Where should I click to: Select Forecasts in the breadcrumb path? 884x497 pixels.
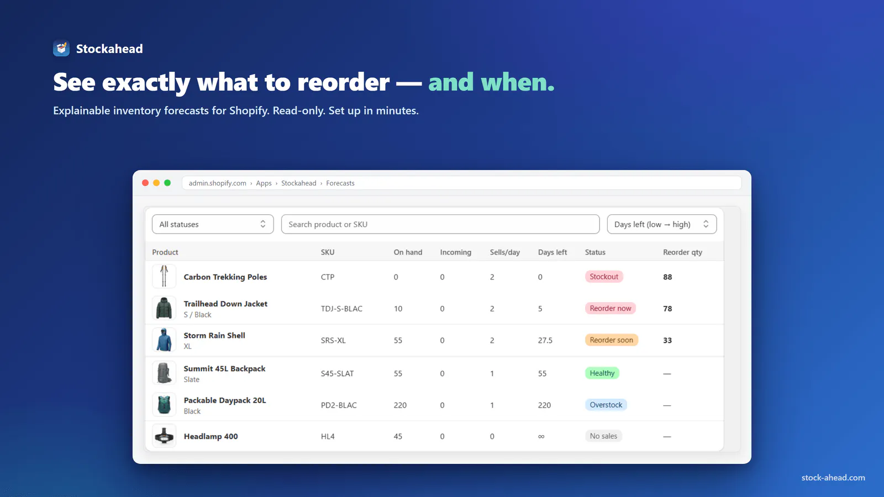[340, 183]
